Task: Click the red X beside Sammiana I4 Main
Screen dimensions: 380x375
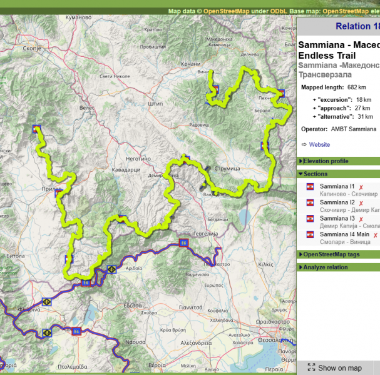Action: tap(376, 235)
